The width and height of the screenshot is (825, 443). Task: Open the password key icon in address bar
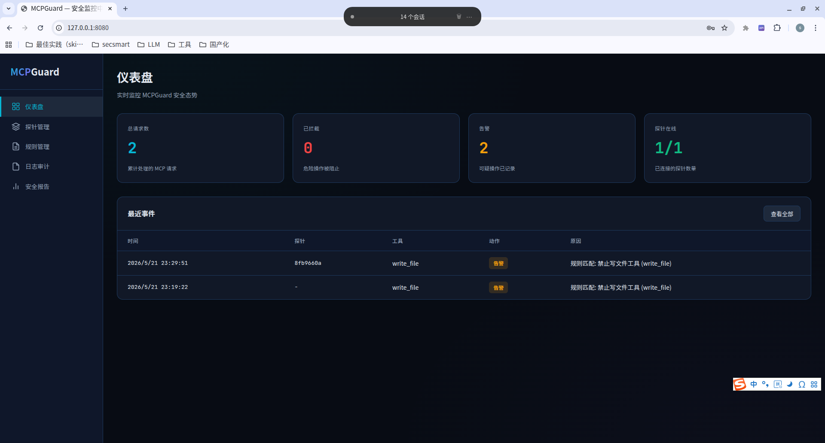pos(710,28)
